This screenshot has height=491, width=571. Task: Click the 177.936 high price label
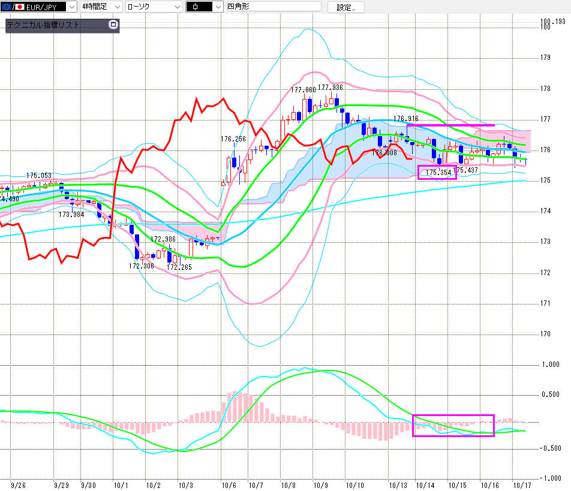click(330, 88)
